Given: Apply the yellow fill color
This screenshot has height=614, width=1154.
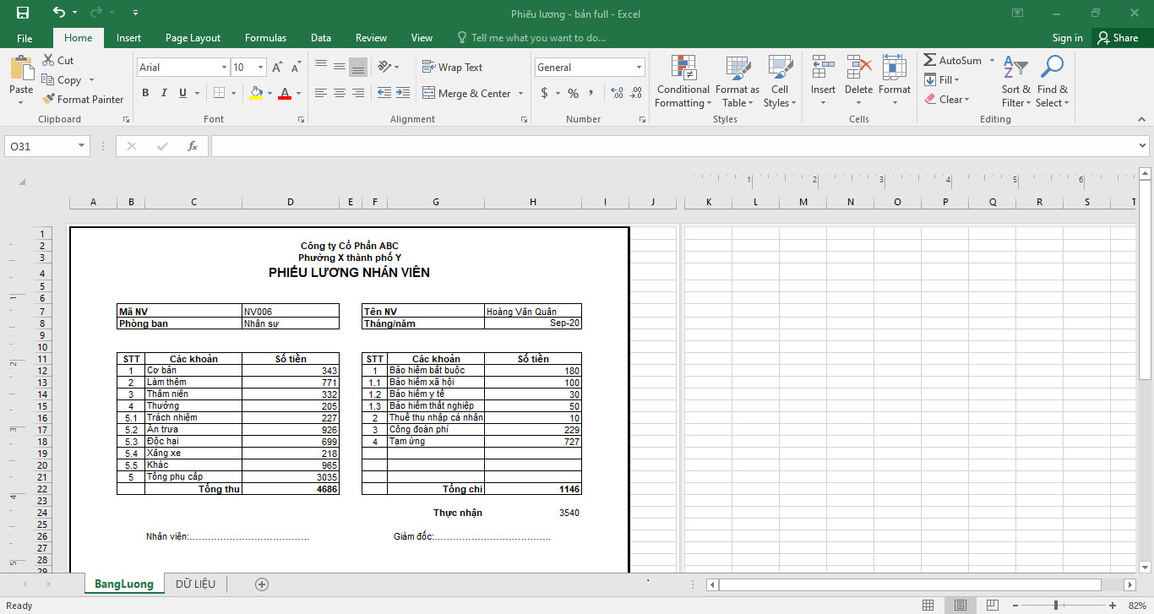Looking at the screenshot, I should coord(257,93).
